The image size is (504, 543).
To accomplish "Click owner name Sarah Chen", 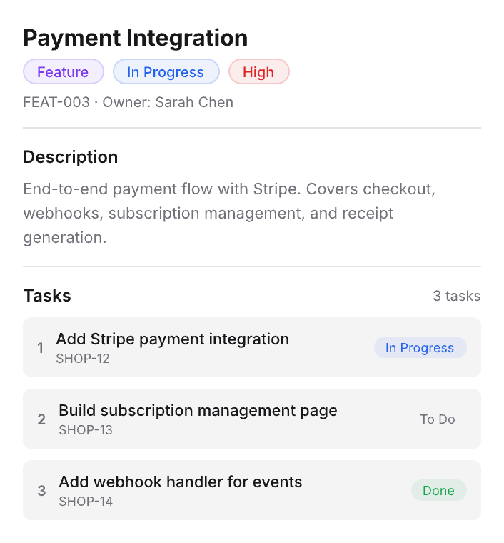I will point(194,102).
